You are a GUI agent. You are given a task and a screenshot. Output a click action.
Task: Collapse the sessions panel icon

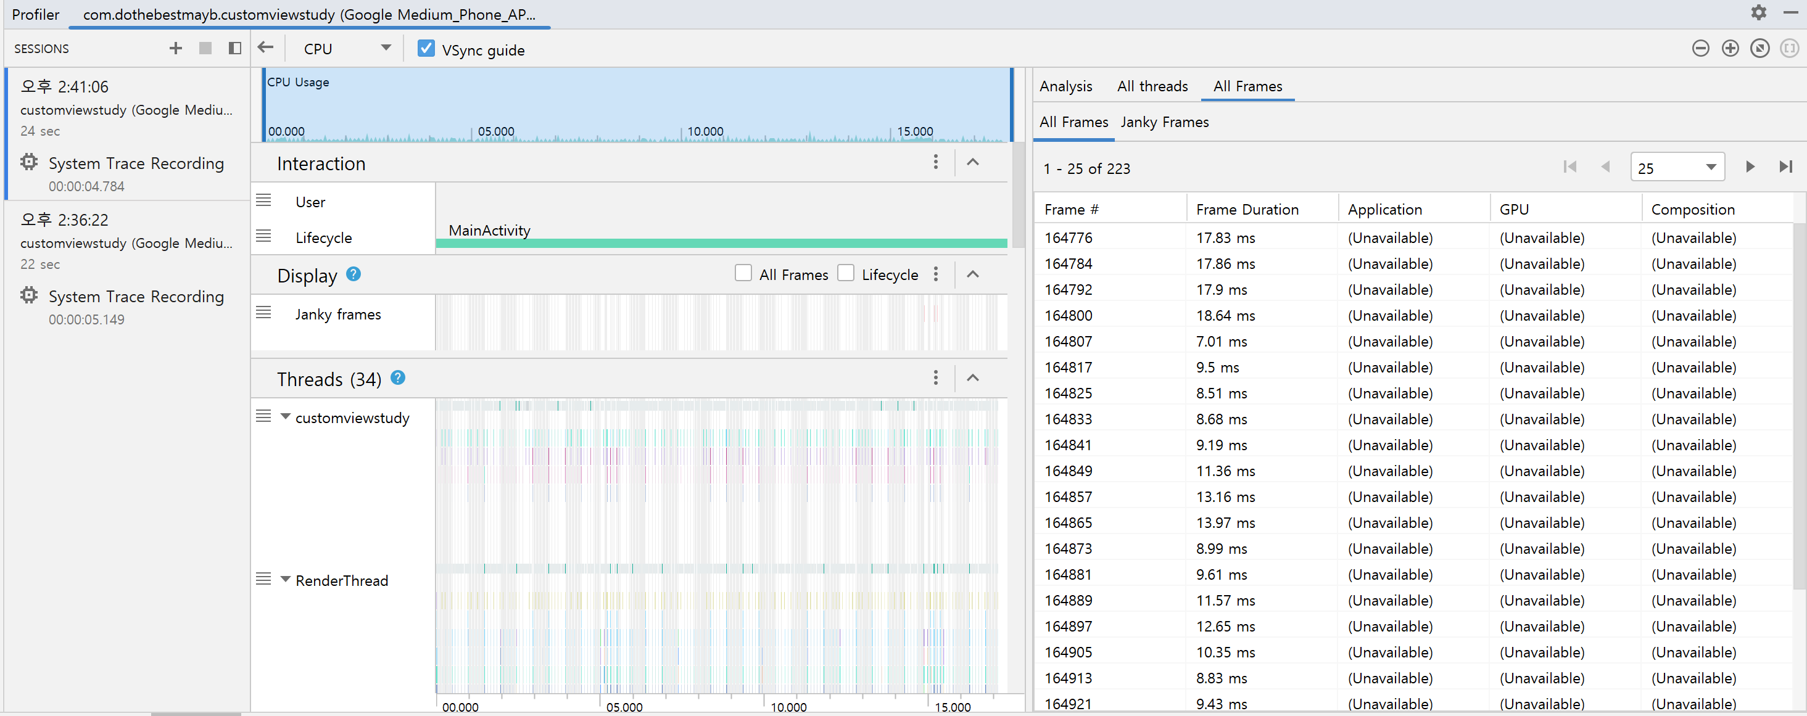click(x=235, y=48)
